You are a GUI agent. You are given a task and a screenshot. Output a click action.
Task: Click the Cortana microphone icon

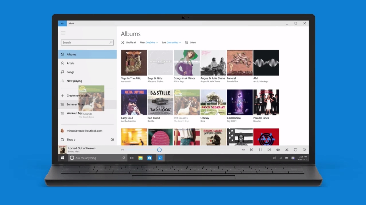(x=124, y=158)
